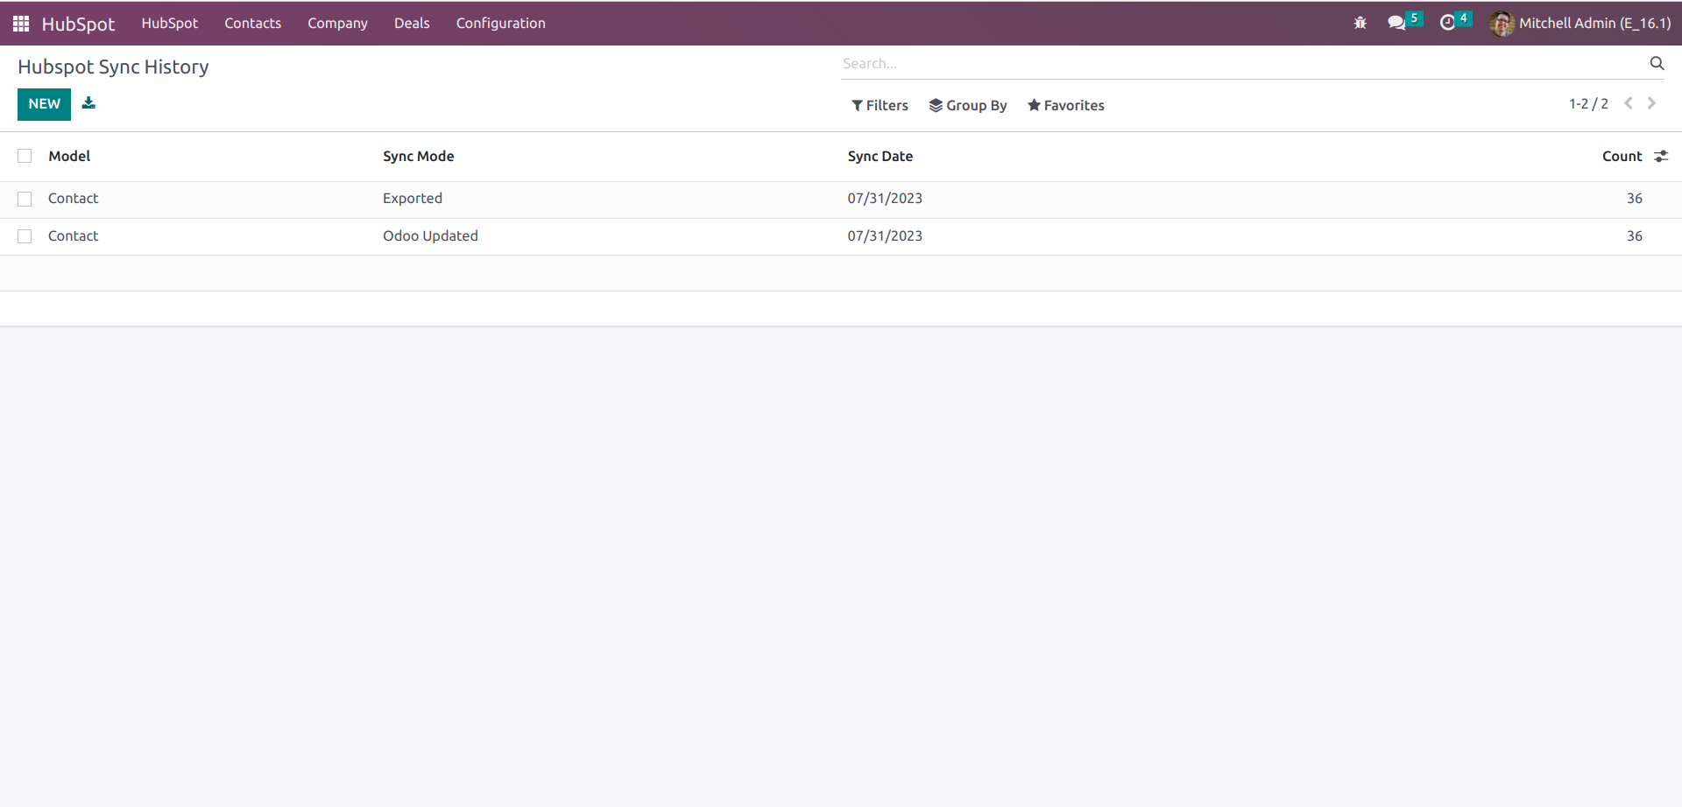1682x807 pixels.
Task: Open the Contacts menu
Action: (x=252, y=24)
